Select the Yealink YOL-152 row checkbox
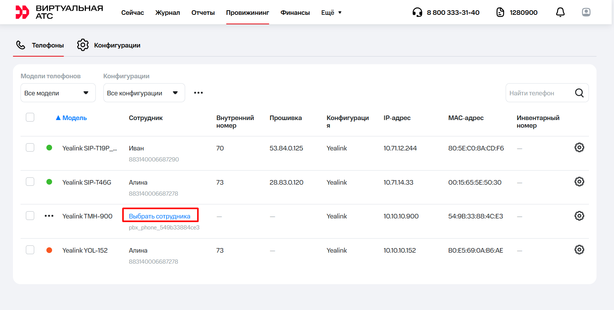 30,250
